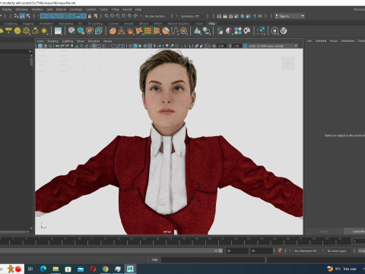This screenshot has height=274, width=365.
Task: Toggle viewport grid display
Action: [x=94, y=46]
